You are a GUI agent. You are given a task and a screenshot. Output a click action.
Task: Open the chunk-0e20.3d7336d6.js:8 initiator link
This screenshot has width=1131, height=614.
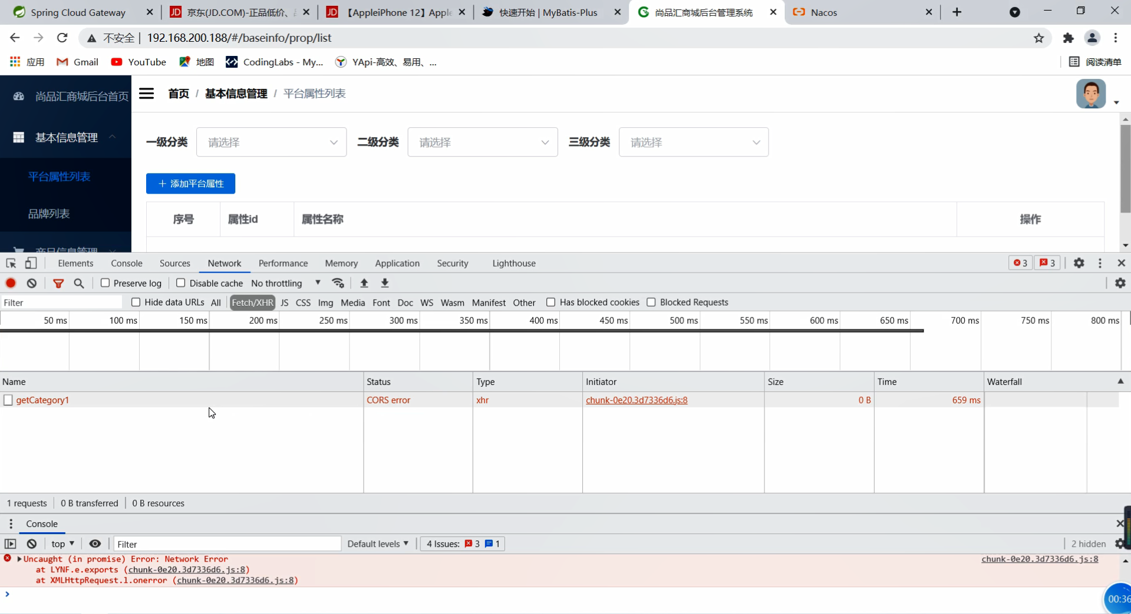point(637,400)
